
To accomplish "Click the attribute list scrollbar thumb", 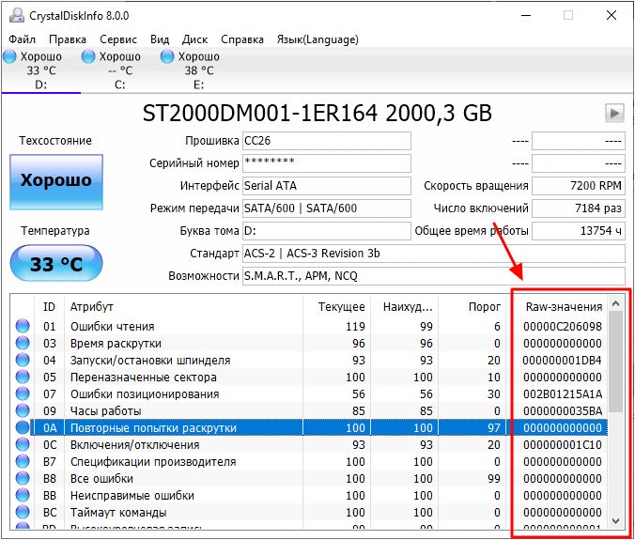I will pos(616,362).
